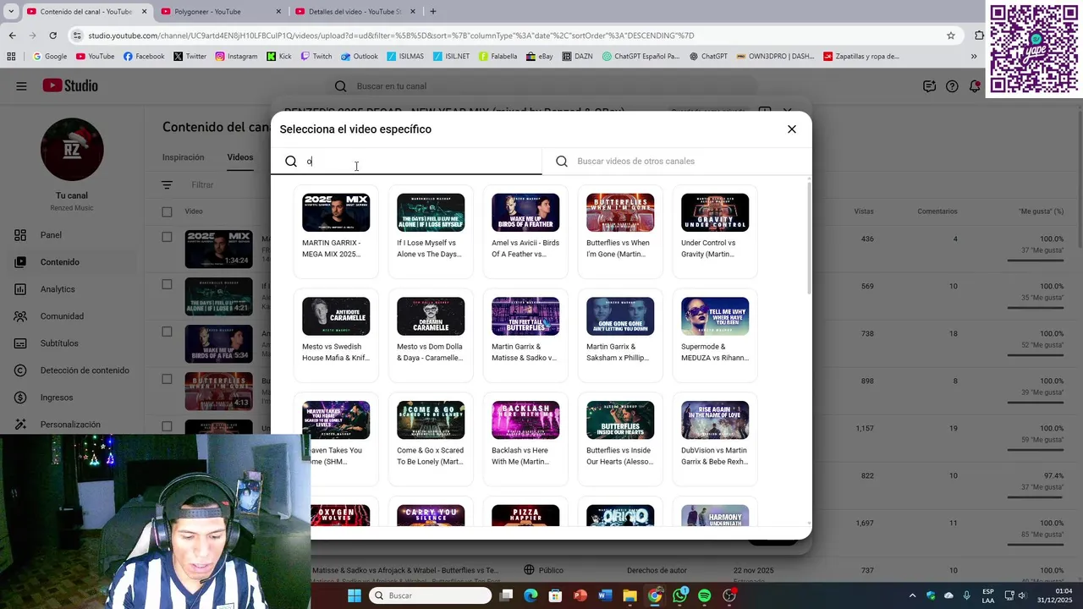Close the video selection dialog
Screen dimensions: 1083x609
[792, 129]
